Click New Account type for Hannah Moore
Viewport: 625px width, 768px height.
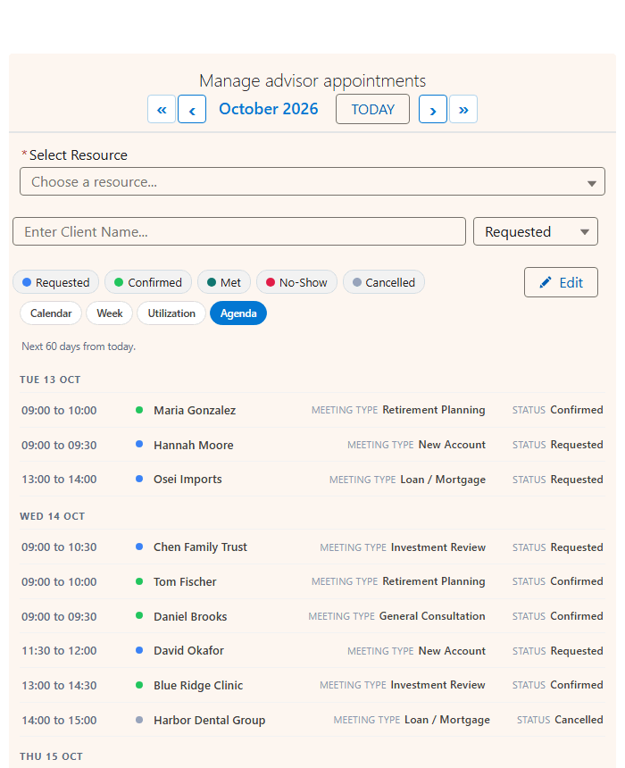coord(452,444)
